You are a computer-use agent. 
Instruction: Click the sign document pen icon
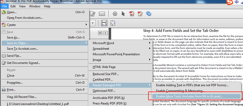click(92, 14)
